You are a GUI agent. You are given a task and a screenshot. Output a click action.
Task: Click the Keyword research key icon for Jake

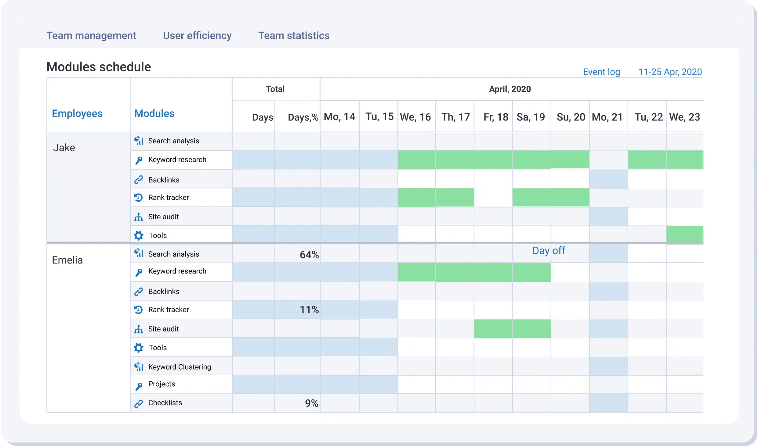(139, 160)
